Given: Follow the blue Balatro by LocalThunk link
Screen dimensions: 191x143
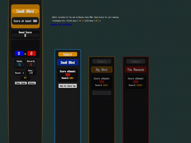Looking at the screenshot, I should tap(61, 24).
